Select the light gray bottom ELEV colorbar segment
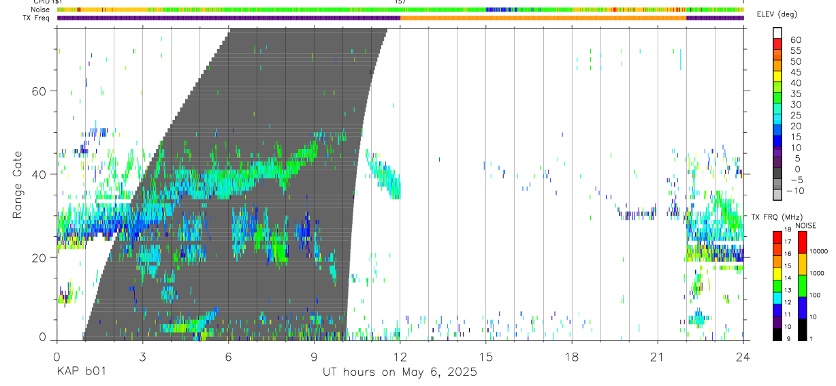The width and height of the screenshot is (836, 386). (777, 194)
